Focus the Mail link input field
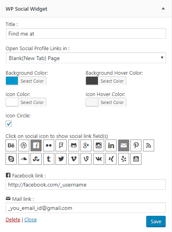This screenshot has height=232, width=172. coord(86,208)
